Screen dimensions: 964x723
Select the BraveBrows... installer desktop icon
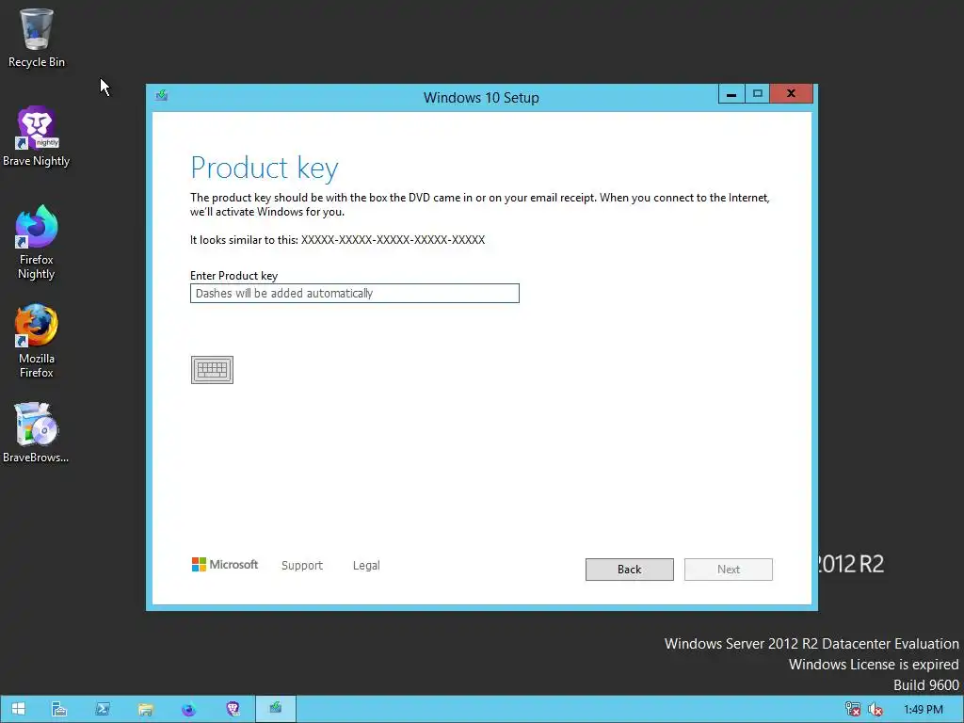tap(37, 432)
